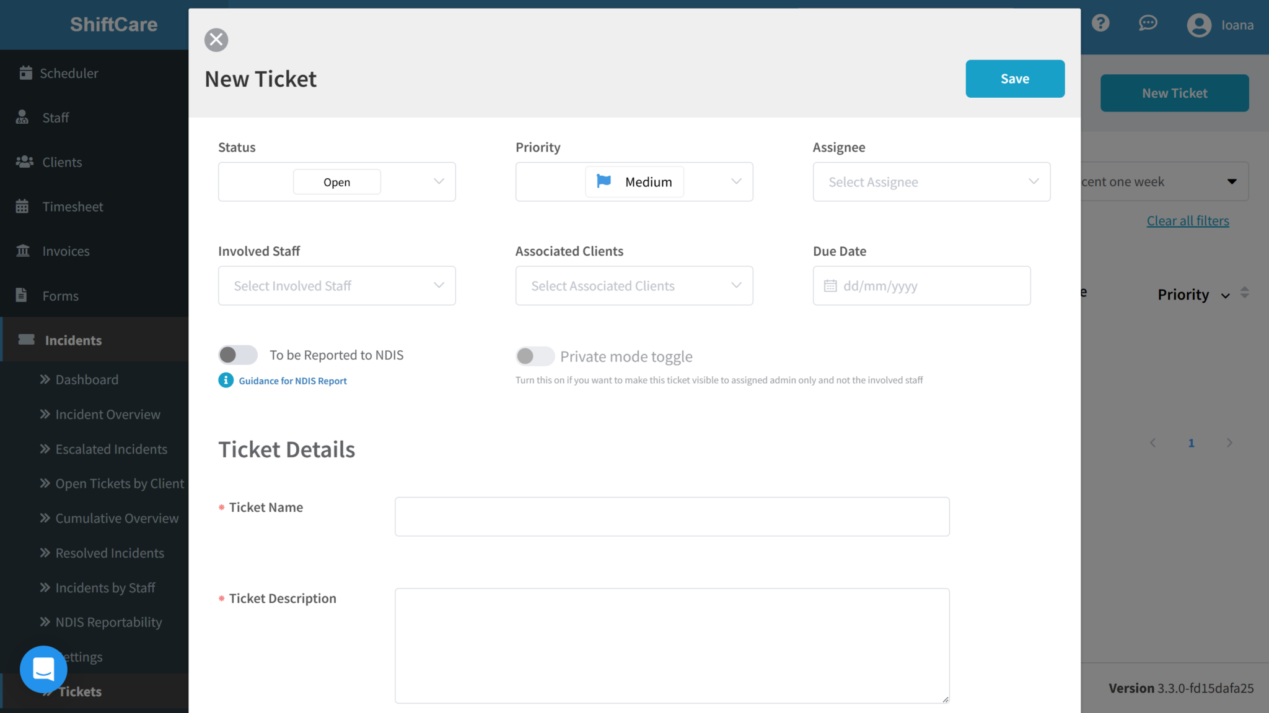Open the help question mark icon

1101,23
